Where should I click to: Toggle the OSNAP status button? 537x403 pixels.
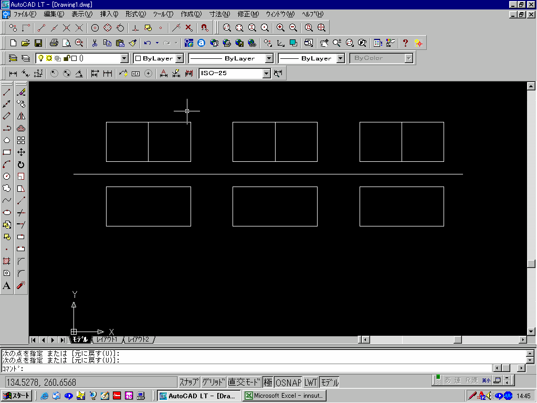coord(288,382)
